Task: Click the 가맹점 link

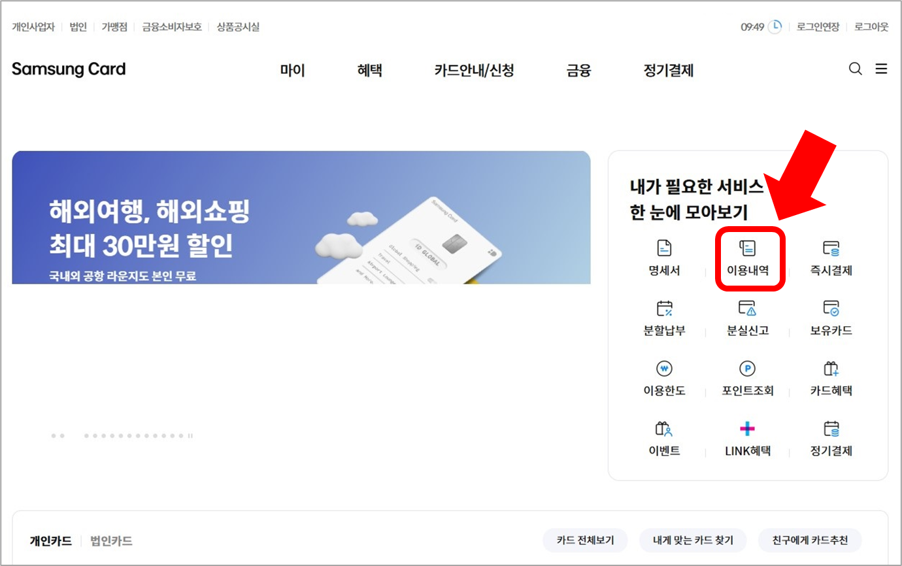Action: [114, 27]
